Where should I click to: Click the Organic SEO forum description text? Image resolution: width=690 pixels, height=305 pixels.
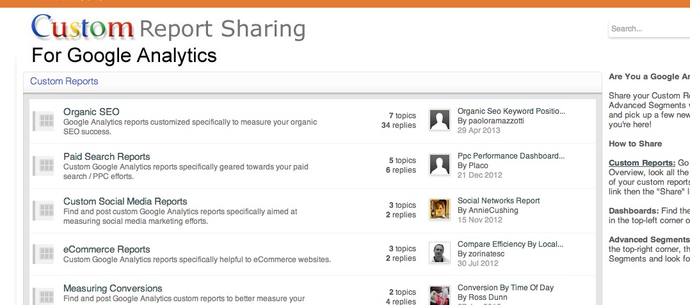click(x=190, y=127)
